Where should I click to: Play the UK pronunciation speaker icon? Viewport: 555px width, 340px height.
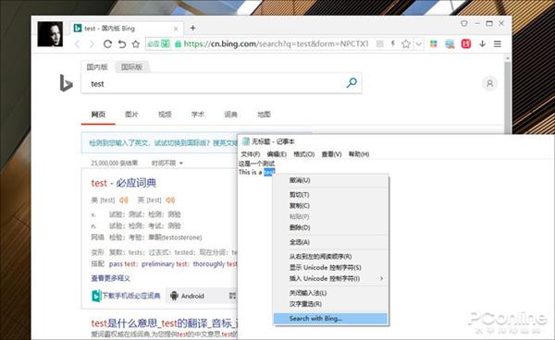point(170,200)
